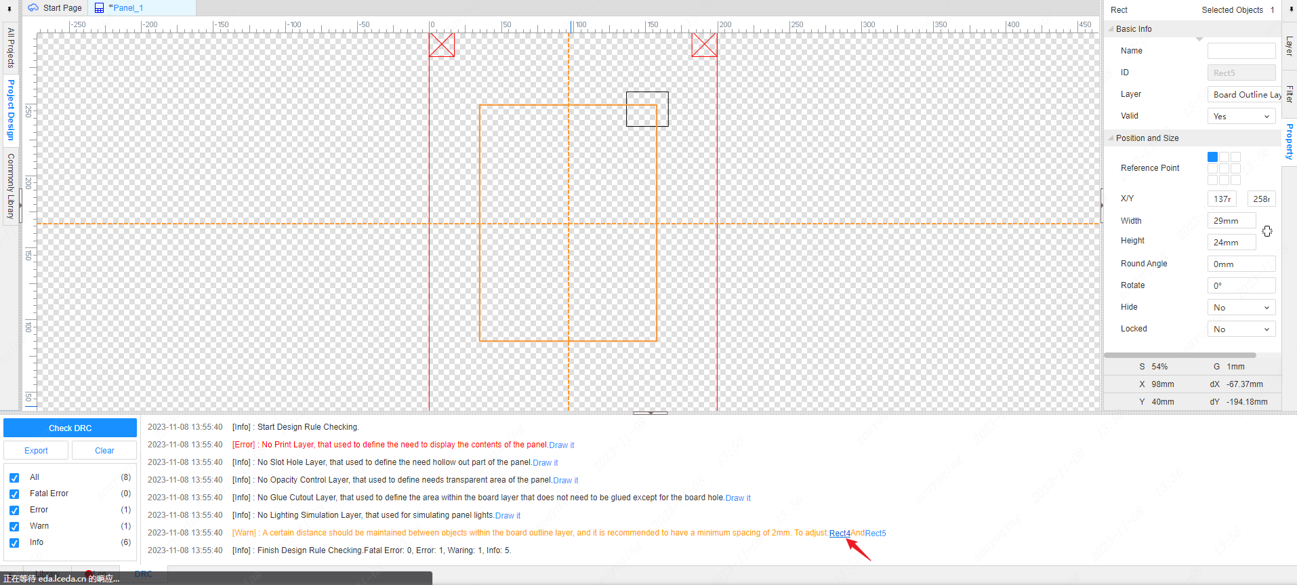1297x585 pixels.
Task: Click Draw it for the Glue Cutout Layer message
Action: click(738, 498)
